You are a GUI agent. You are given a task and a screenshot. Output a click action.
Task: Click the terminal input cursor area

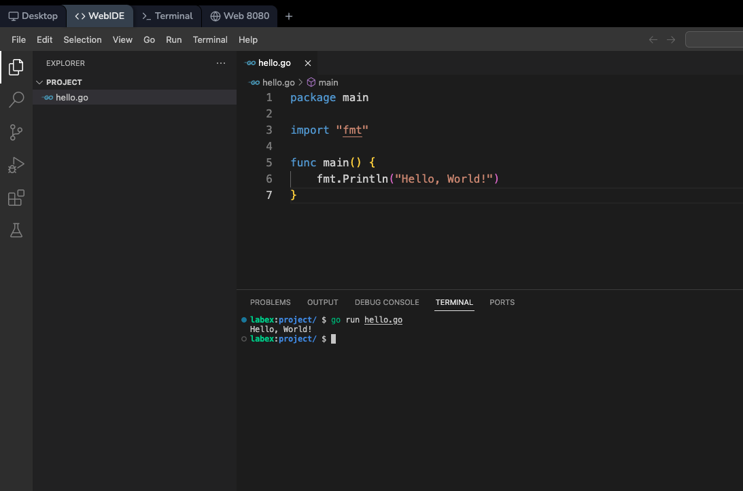[x=332, y=338]
